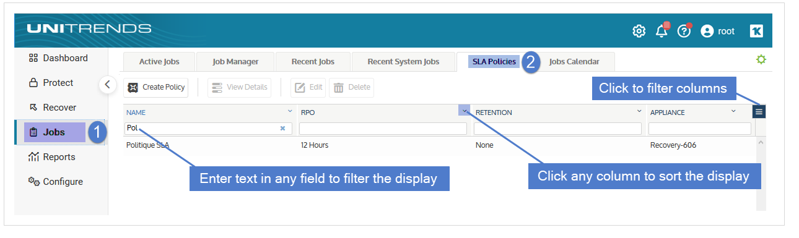Open Reports in the sidebar
This screenshot has width=799, height=238.
[51, 157]
